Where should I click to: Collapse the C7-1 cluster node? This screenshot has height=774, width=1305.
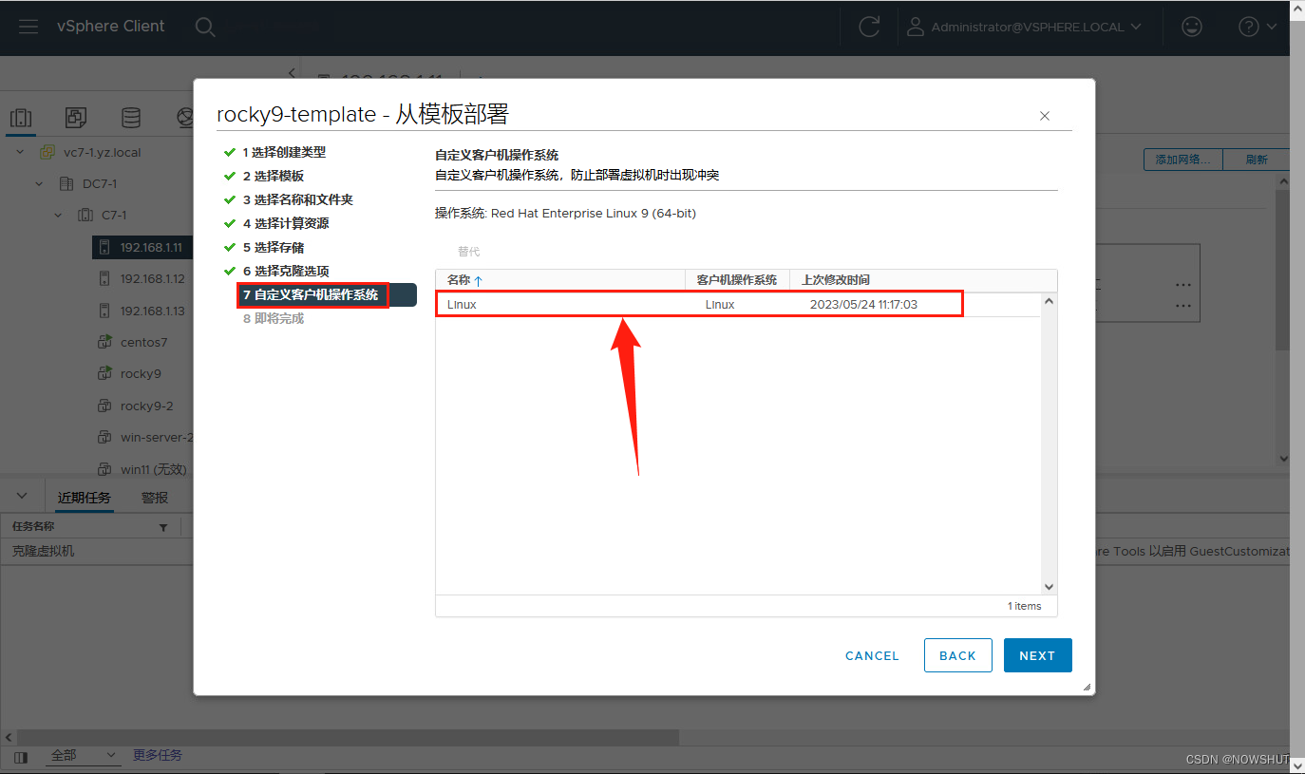[59, 216]
